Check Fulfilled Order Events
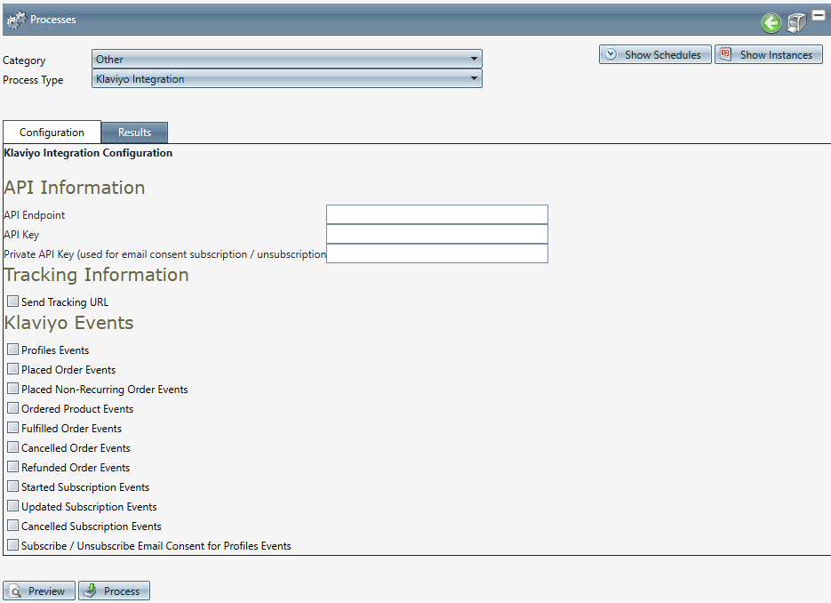The image size is (831, 603). [x=12, y=428]
